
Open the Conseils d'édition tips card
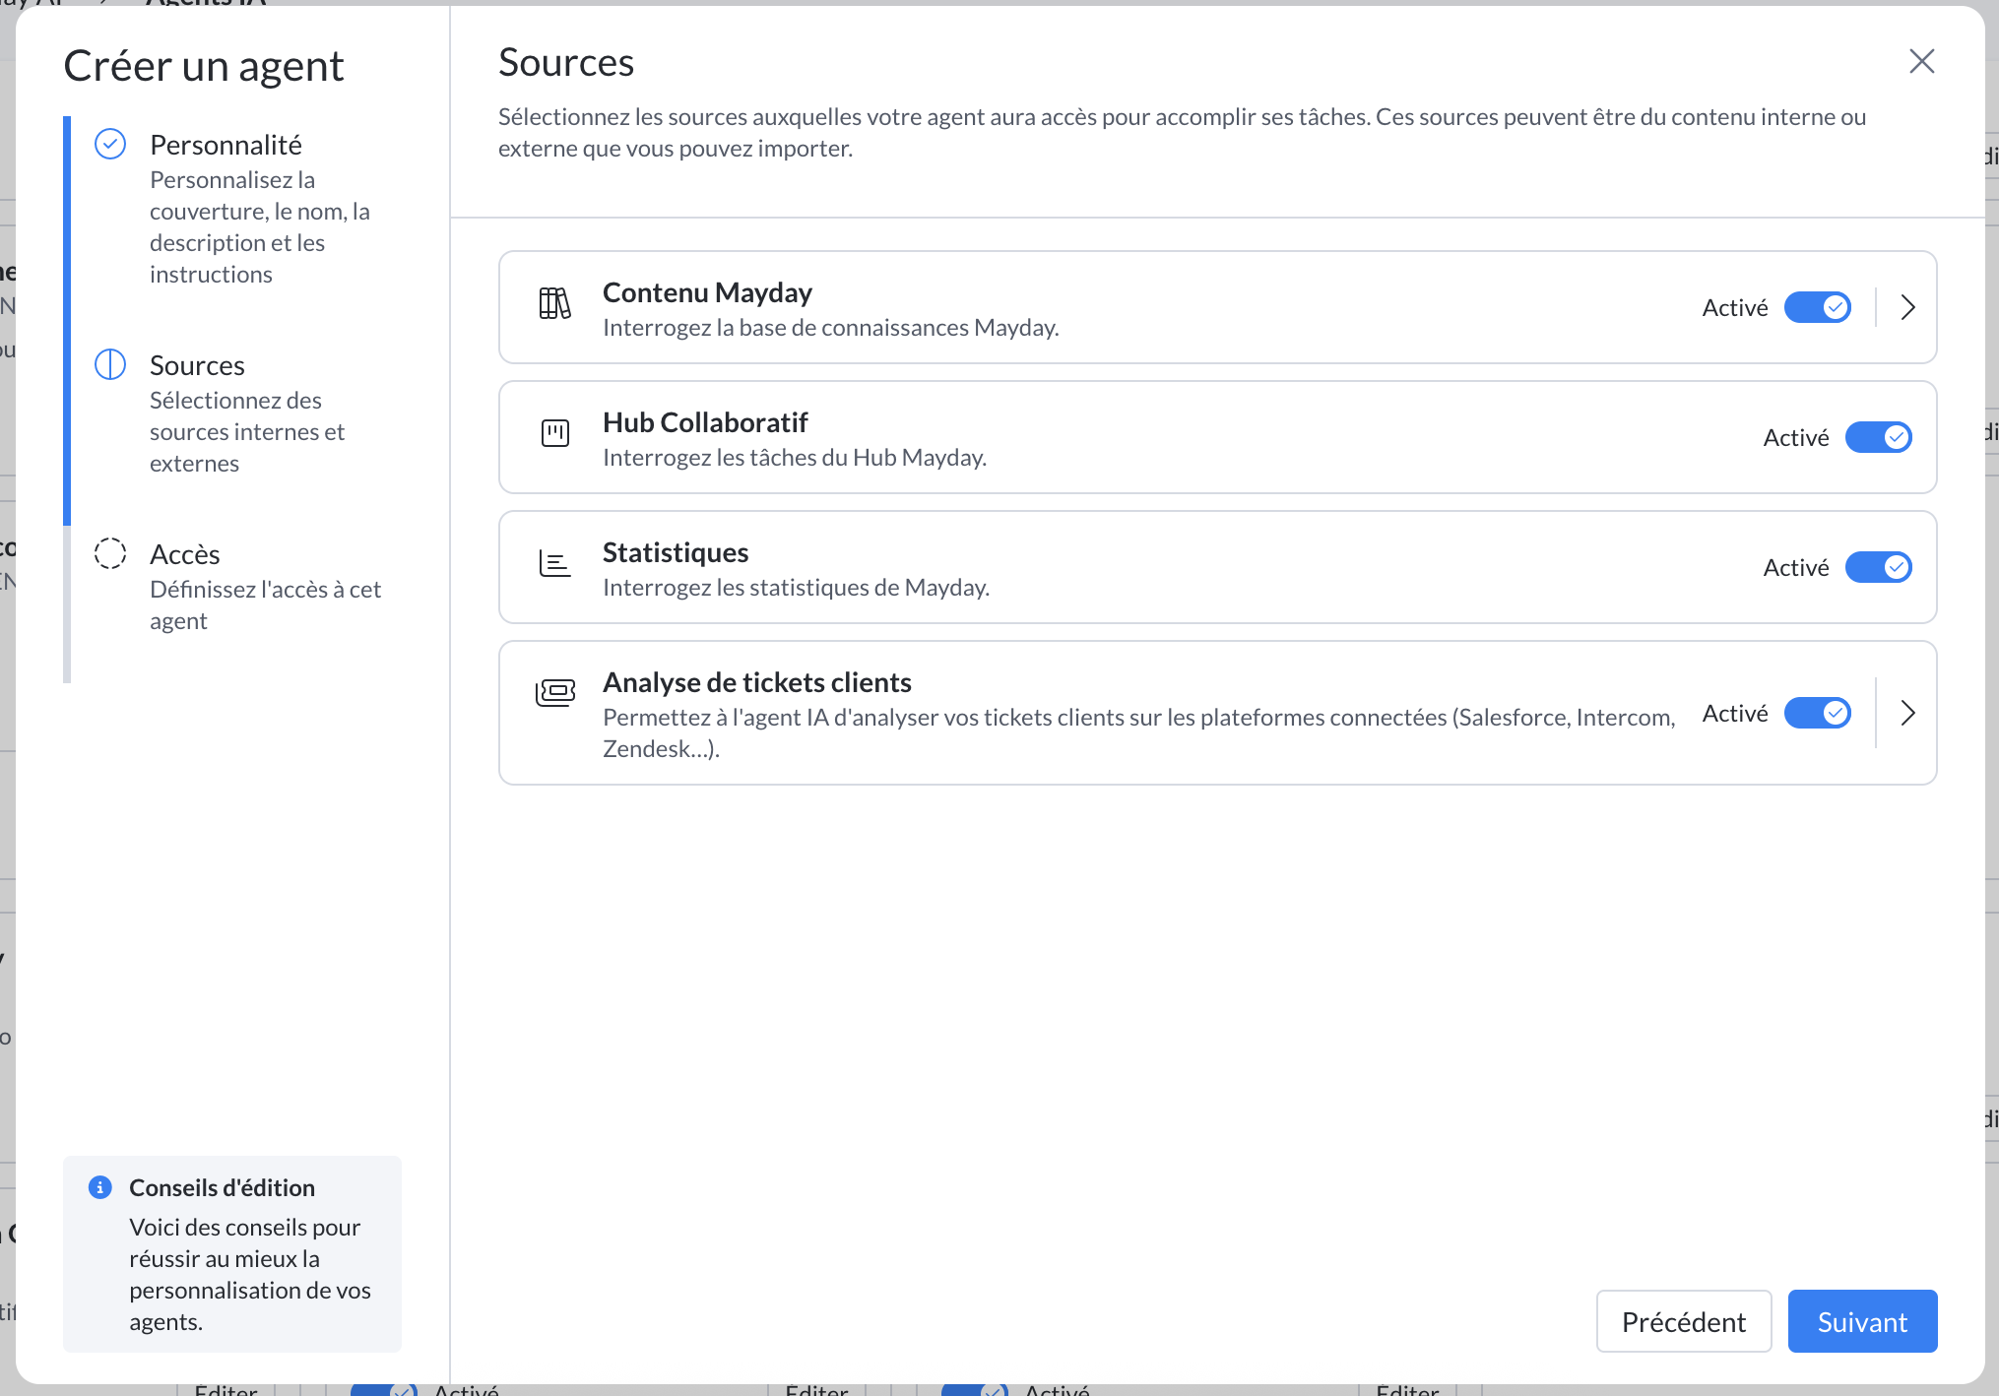click(x=232, y=1253)
